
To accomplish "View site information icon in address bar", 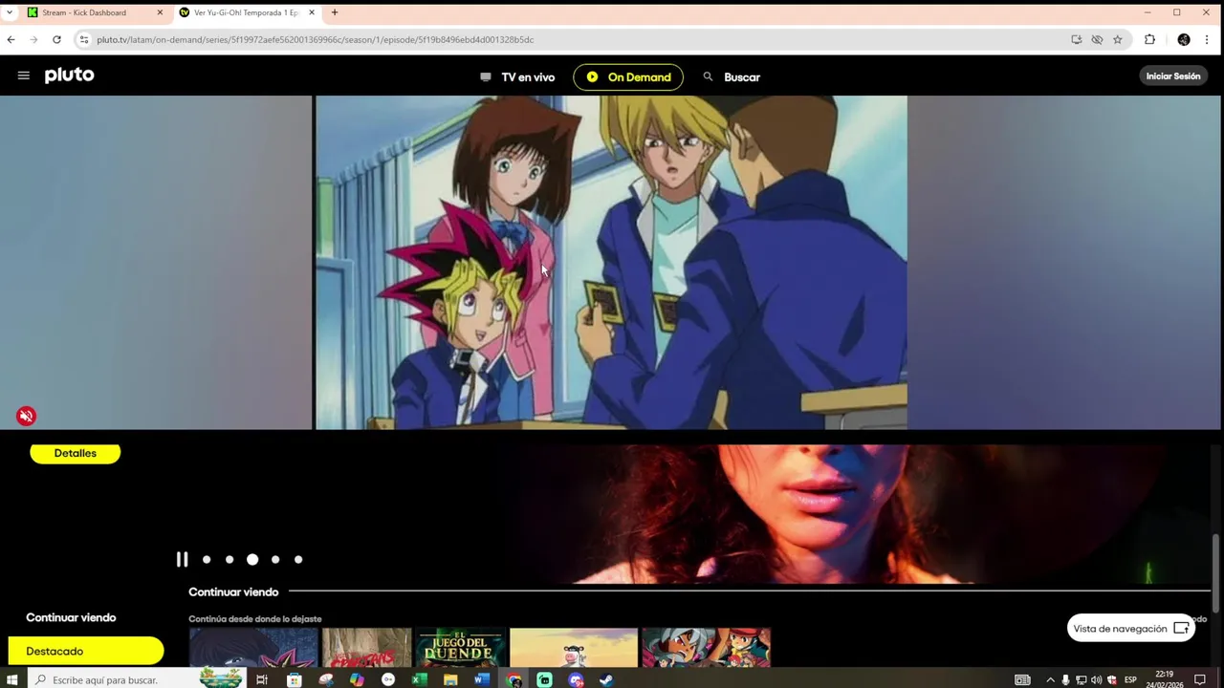I will (x=84, y=39).
